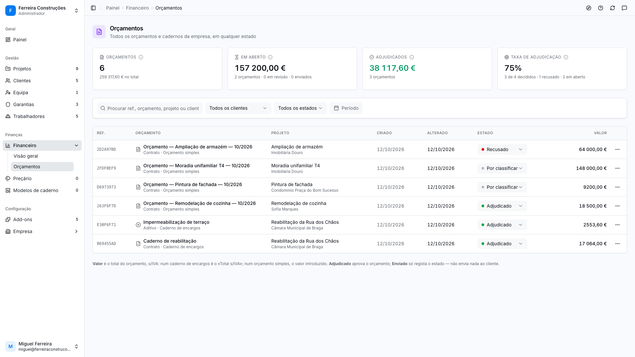This screenshot has height=357, width=635.
Task: Navigate to Painel breadcrumb link
Action: click(112, 8)
